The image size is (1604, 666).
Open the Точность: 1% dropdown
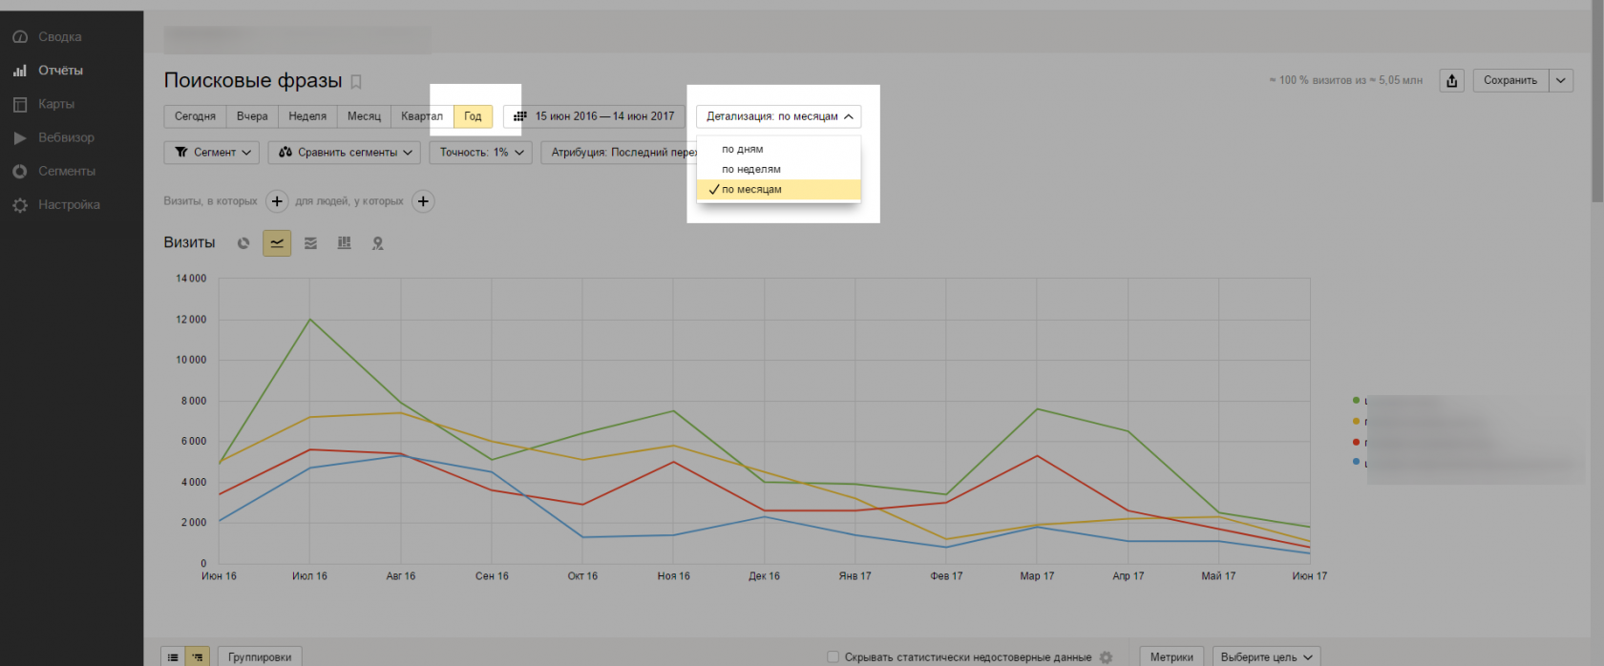point(481,153)
